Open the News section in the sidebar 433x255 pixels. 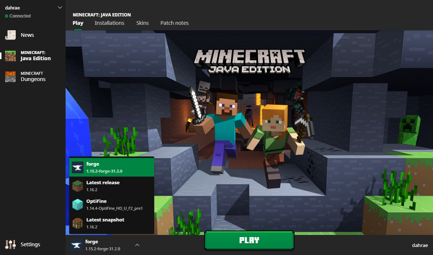pos(27,35)
